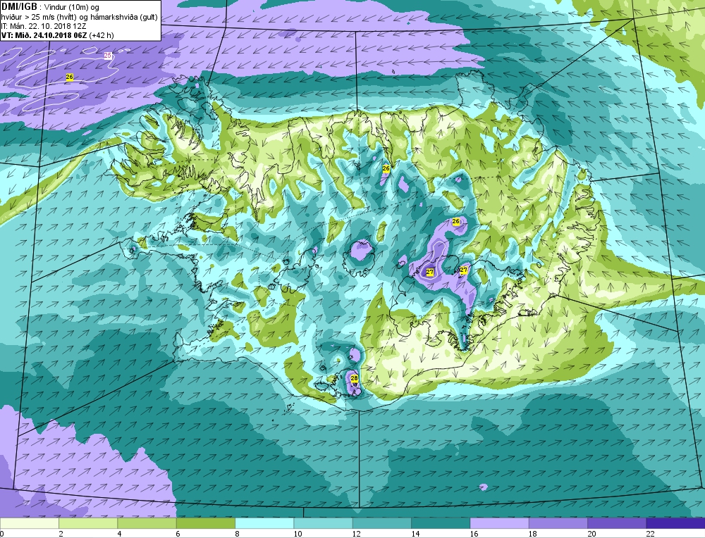Click the legend scale value 4
The image size is (705, 538).
click(x=120, y=534)
